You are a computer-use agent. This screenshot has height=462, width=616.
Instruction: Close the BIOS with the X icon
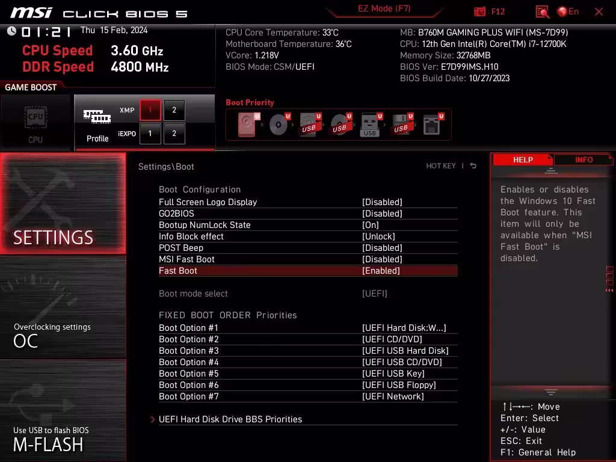[599, 12]
